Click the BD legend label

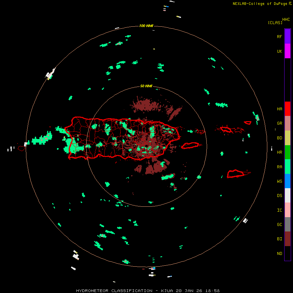tap(279, 138)
